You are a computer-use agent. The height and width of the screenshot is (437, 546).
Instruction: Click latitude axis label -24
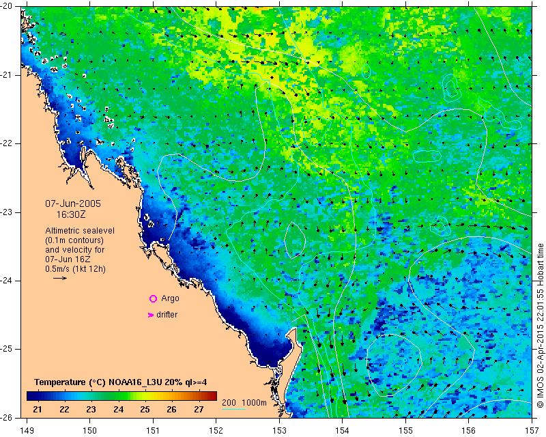(x=6, y=281)
